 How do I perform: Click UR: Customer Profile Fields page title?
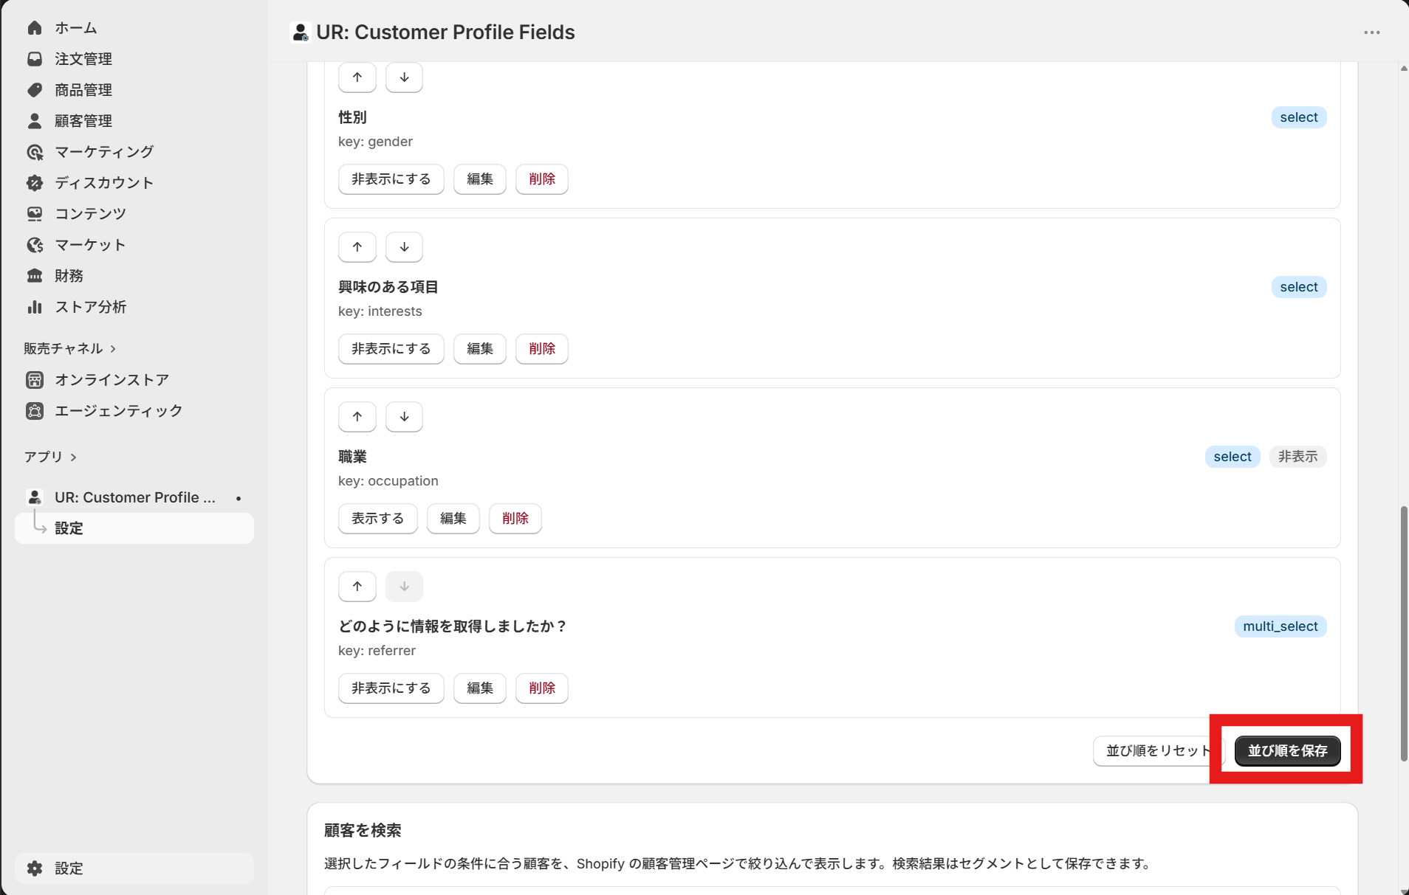tap(445, 32)
